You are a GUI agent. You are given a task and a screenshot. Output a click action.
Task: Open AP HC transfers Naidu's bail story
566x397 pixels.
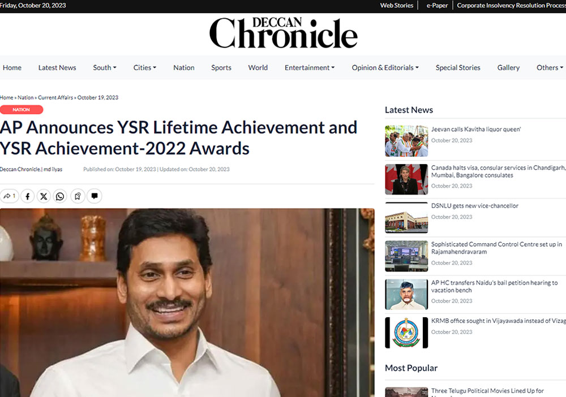(494, 286)
